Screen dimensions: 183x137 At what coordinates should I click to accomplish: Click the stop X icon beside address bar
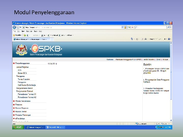coord(132,27)
